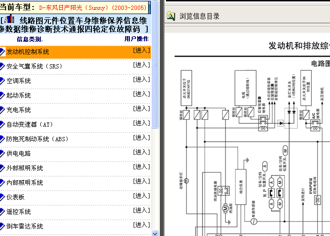Click the pencil icon beside 仪表板
330x236 pixels.
tap(2, 197)
